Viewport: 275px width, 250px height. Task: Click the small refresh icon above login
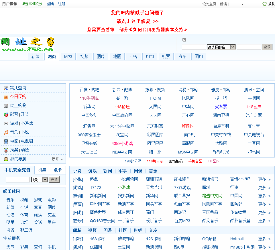click(184, 40)
